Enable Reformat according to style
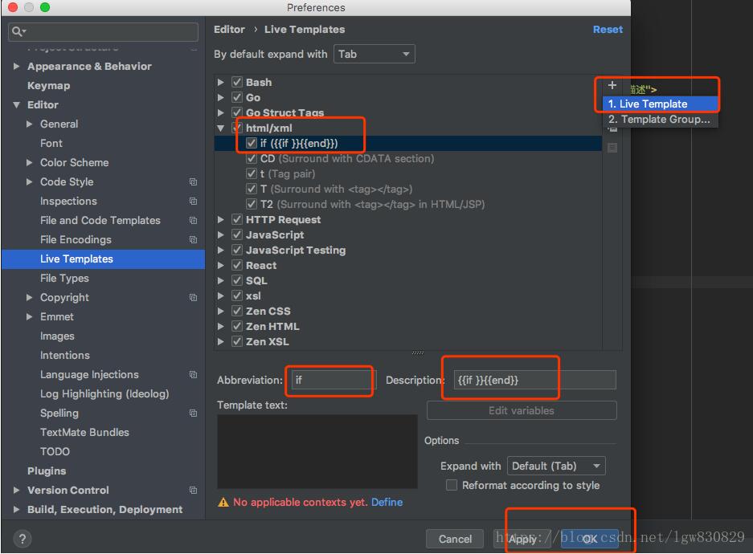 [x=452, y=485]
